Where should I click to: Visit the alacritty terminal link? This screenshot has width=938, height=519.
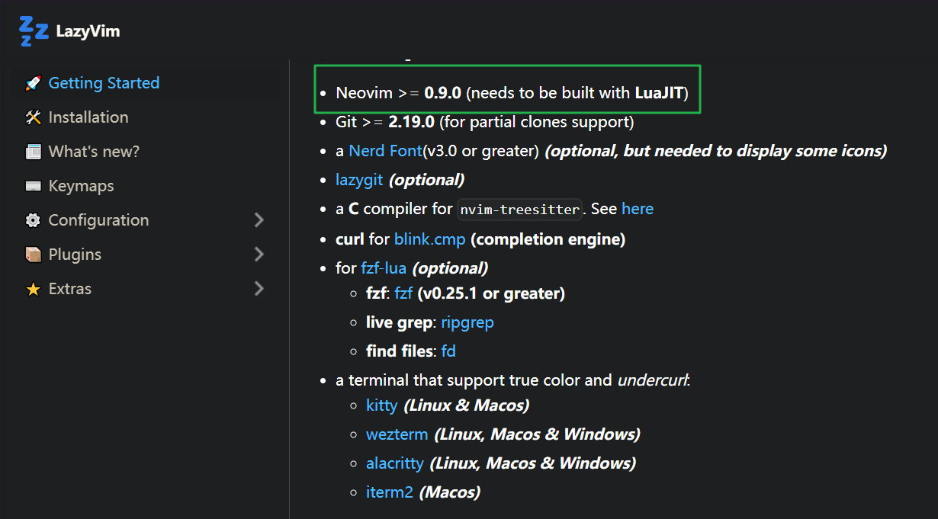point(396,463)
